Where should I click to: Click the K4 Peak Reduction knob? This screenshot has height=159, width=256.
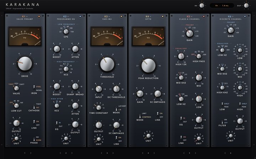148,66
